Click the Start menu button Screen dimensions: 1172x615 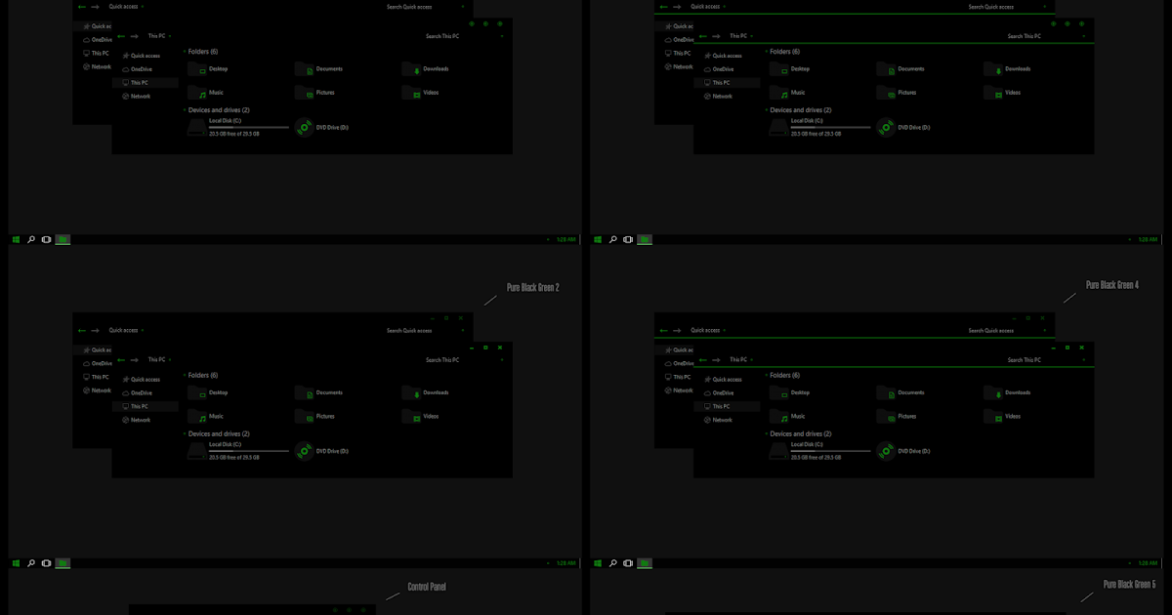(x=15, y=238)
